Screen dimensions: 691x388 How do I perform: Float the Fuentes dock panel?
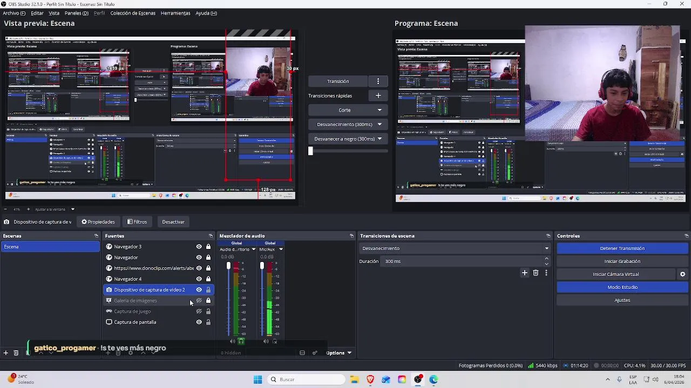tap(211, 236)
